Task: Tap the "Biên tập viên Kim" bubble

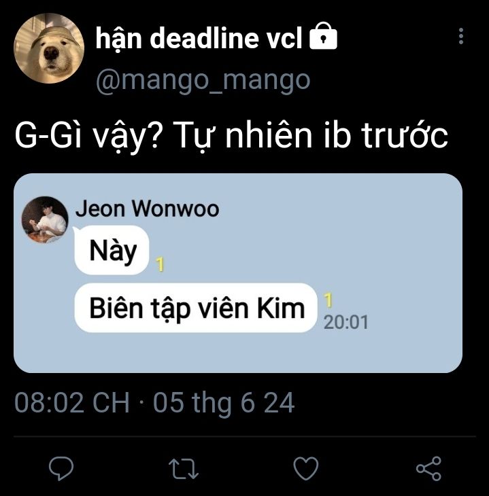Action: [x=196, y=308]
